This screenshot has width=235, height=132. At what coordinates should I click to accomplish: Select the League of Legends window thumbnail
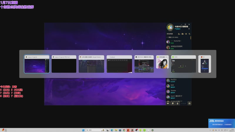coord(37,64)
